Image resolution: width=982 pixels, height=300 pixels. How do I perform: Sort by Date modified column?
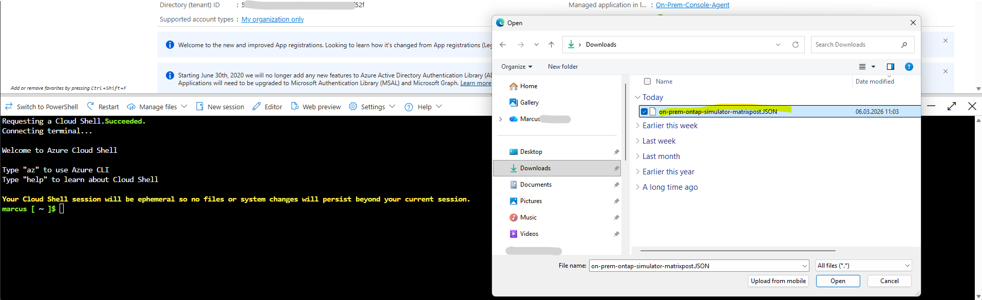875,82
